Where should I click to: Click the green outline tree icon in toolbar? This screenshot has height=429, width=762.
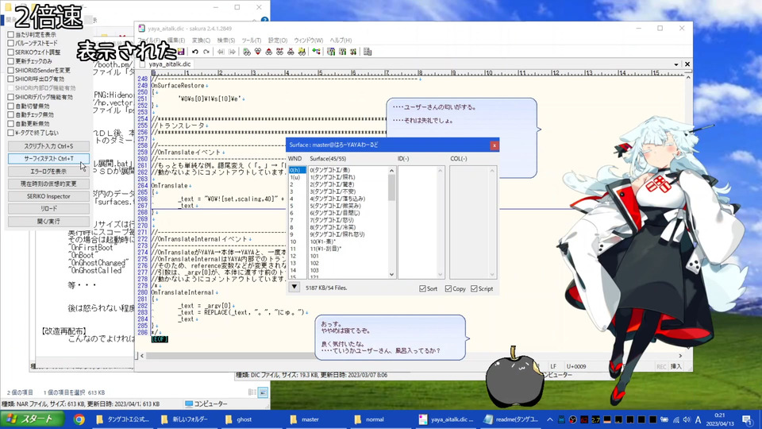pyautogui.click(x=317, y=52)
